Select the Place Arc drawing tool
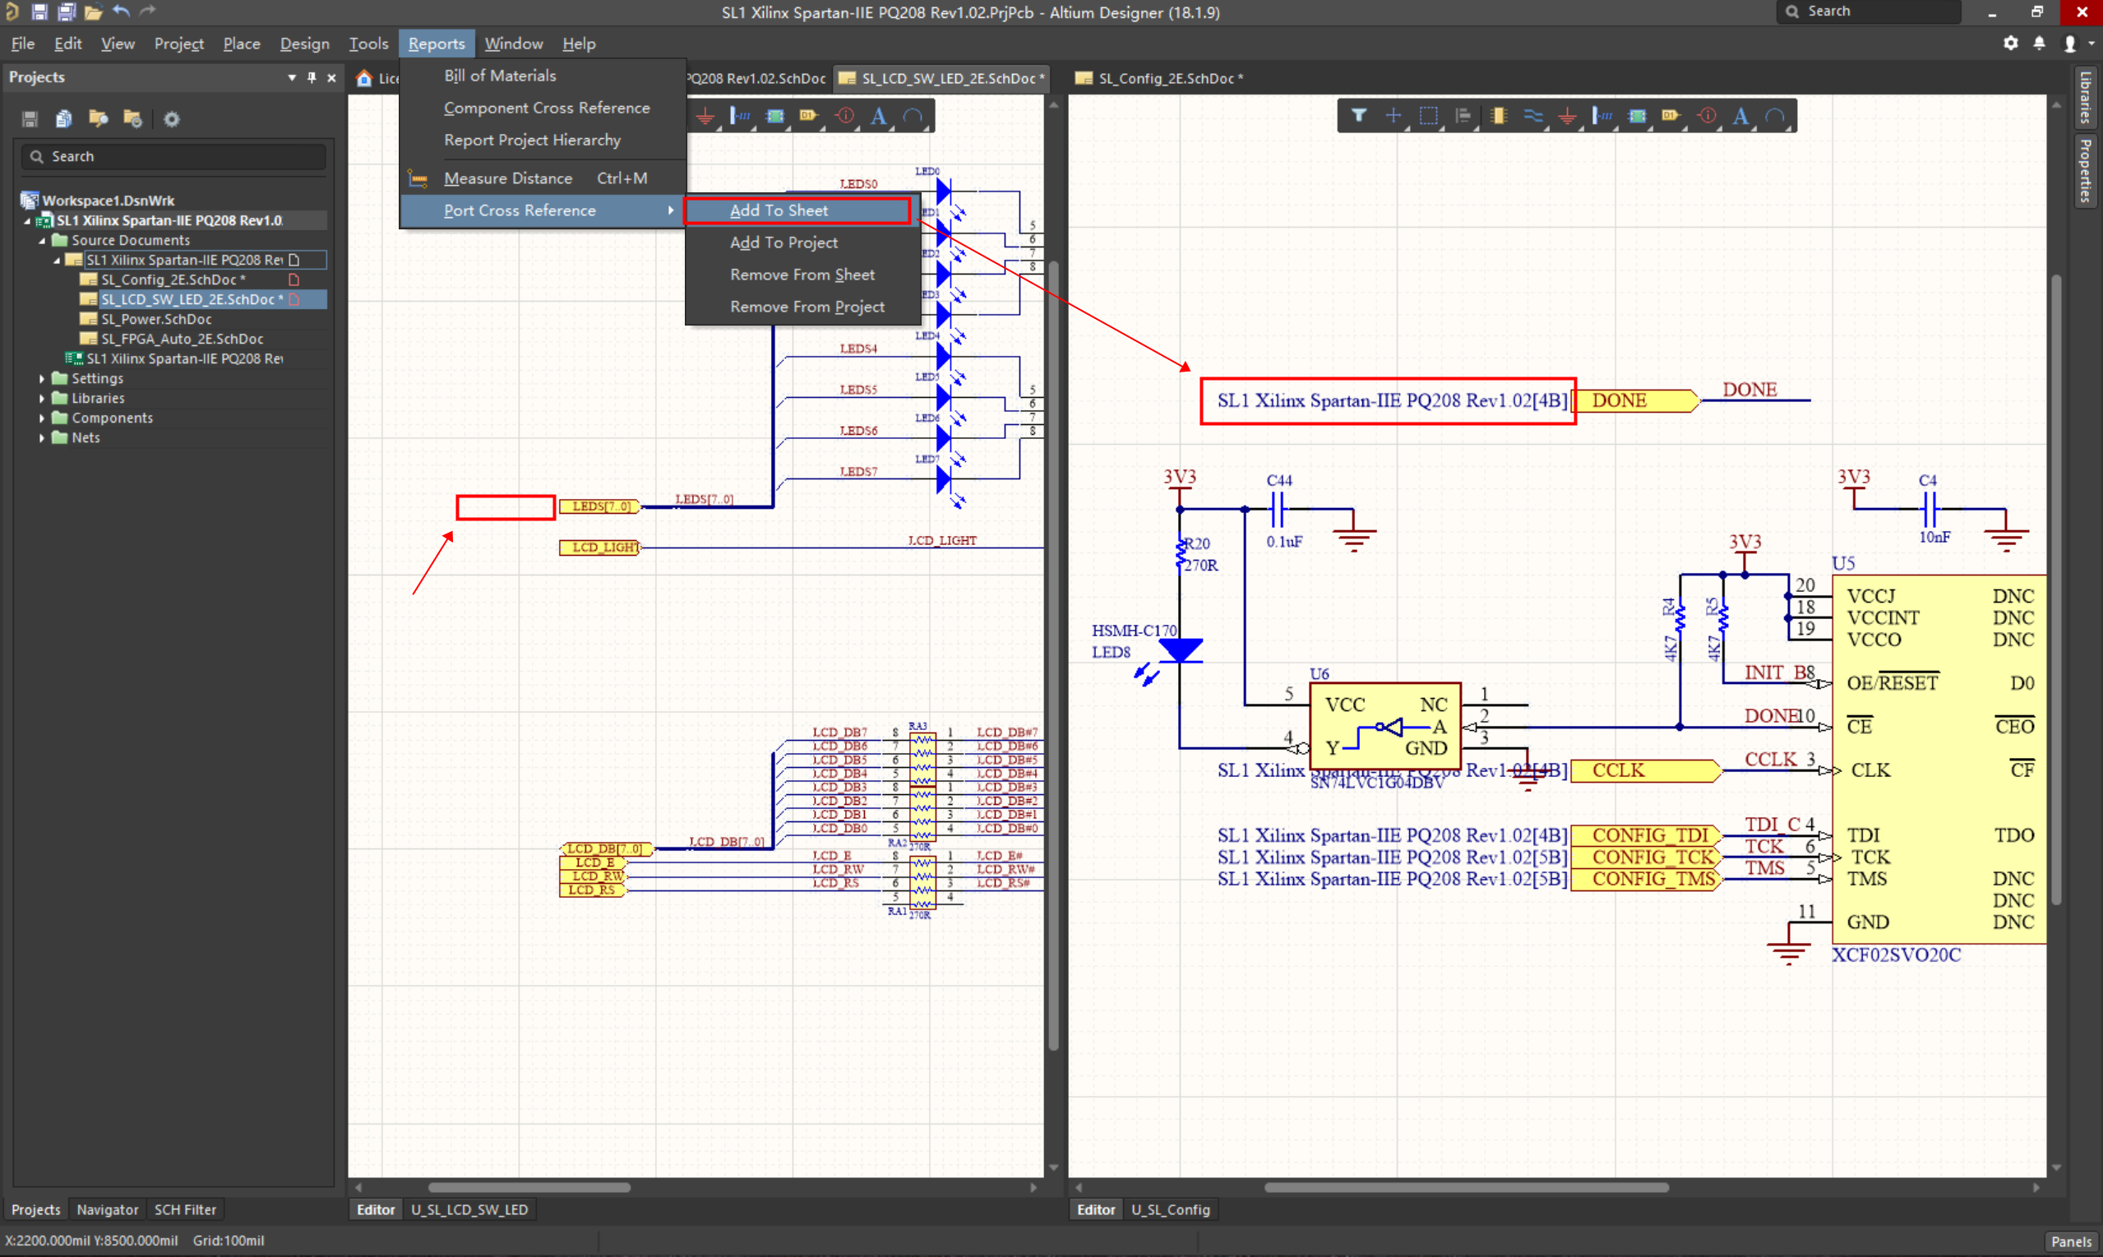Image resolution: width=2103 pixels, height=1257 pixels. pyautogui.click(x=1775, y=116)
